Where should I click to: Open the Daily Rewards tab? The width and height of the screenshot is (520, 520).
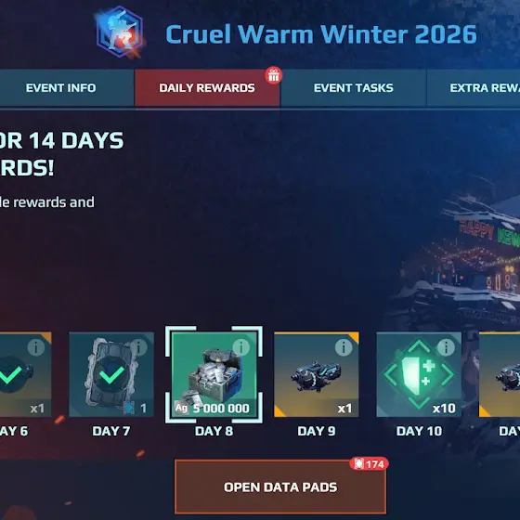coord(207,88)
